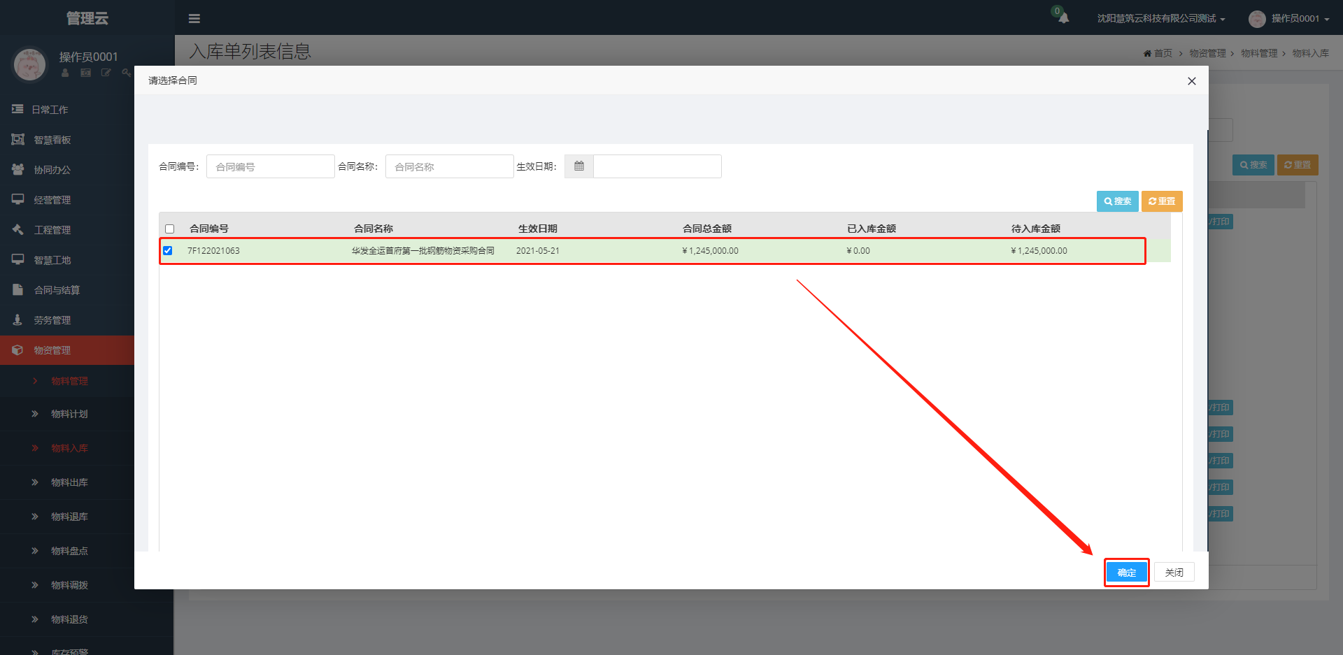Image resolution: width=1343 pixels, height=655 pixels.
Task: Click the edit pencil icon under 操作员0001
Action: point(106,73)
